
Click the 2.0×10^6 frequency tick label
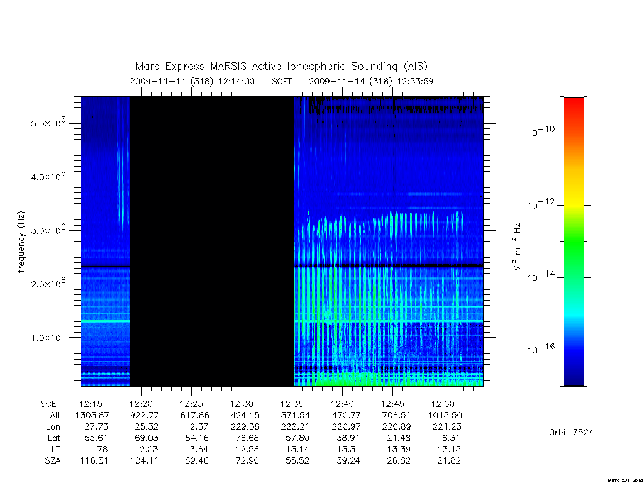(x=48, y=283)
